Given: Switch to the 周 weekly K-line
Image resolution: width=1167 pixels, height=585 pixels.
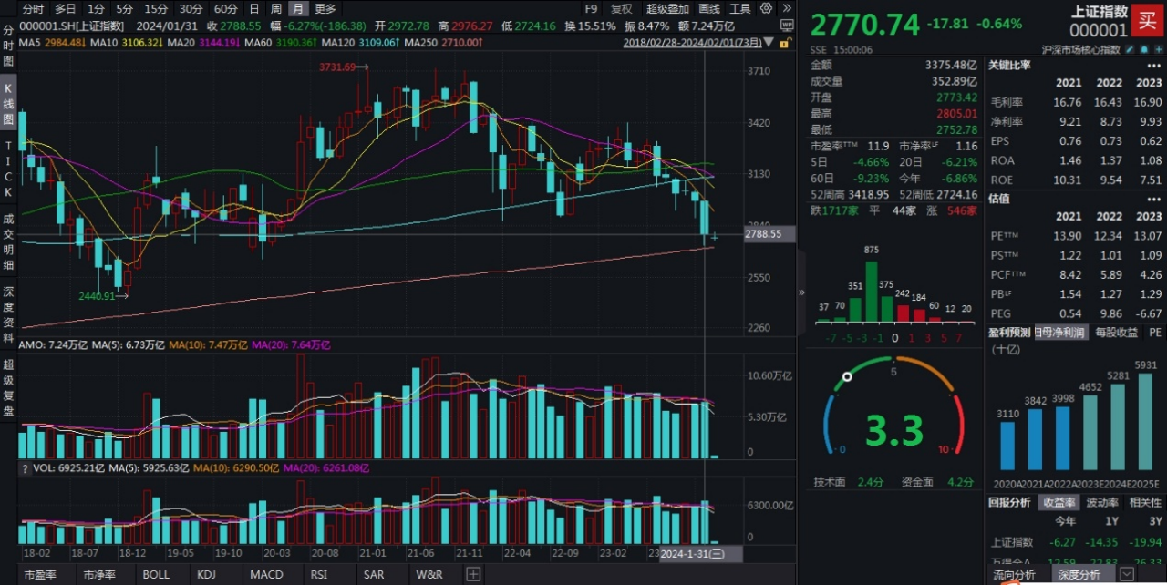Looking at the screenshot, I should (276, 8).
